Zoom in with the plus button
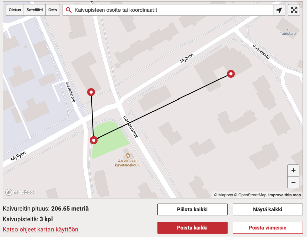The height and width of the screenshot is (237, 307). [x=293, y=170]
